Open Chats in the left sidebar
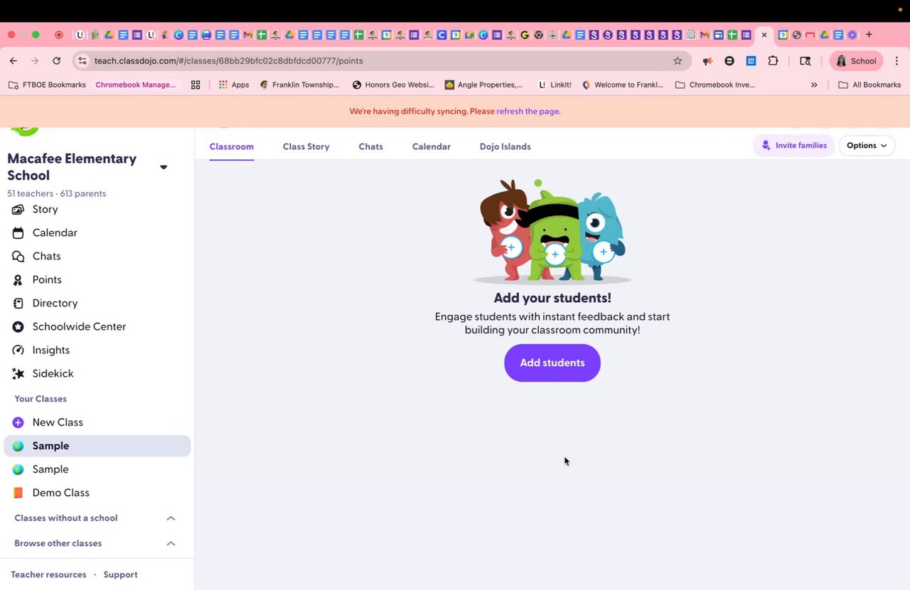 [46, 256]
